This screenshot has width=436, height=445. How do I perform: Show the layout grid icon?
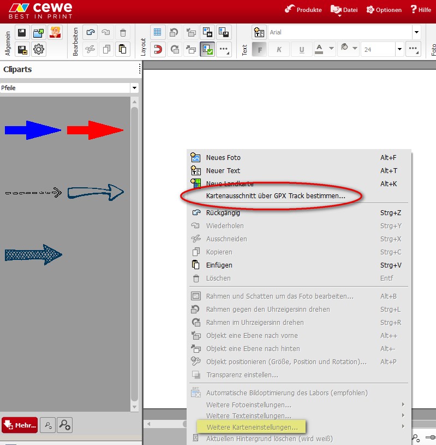pos(158,33)
